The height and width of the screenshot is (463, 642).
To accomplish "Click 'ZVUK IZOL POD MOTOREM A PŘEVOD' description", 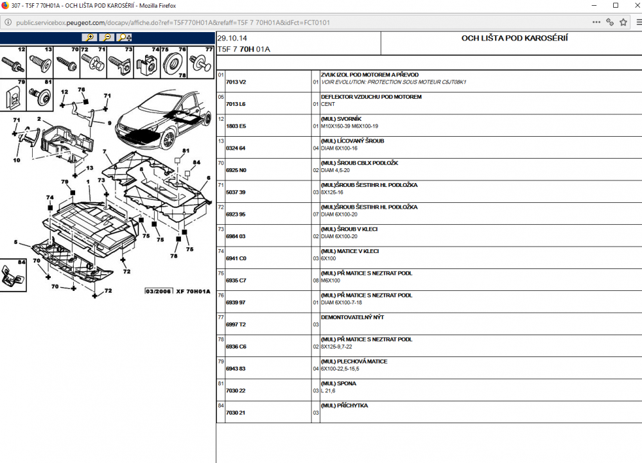I will (x=370, y=75).
